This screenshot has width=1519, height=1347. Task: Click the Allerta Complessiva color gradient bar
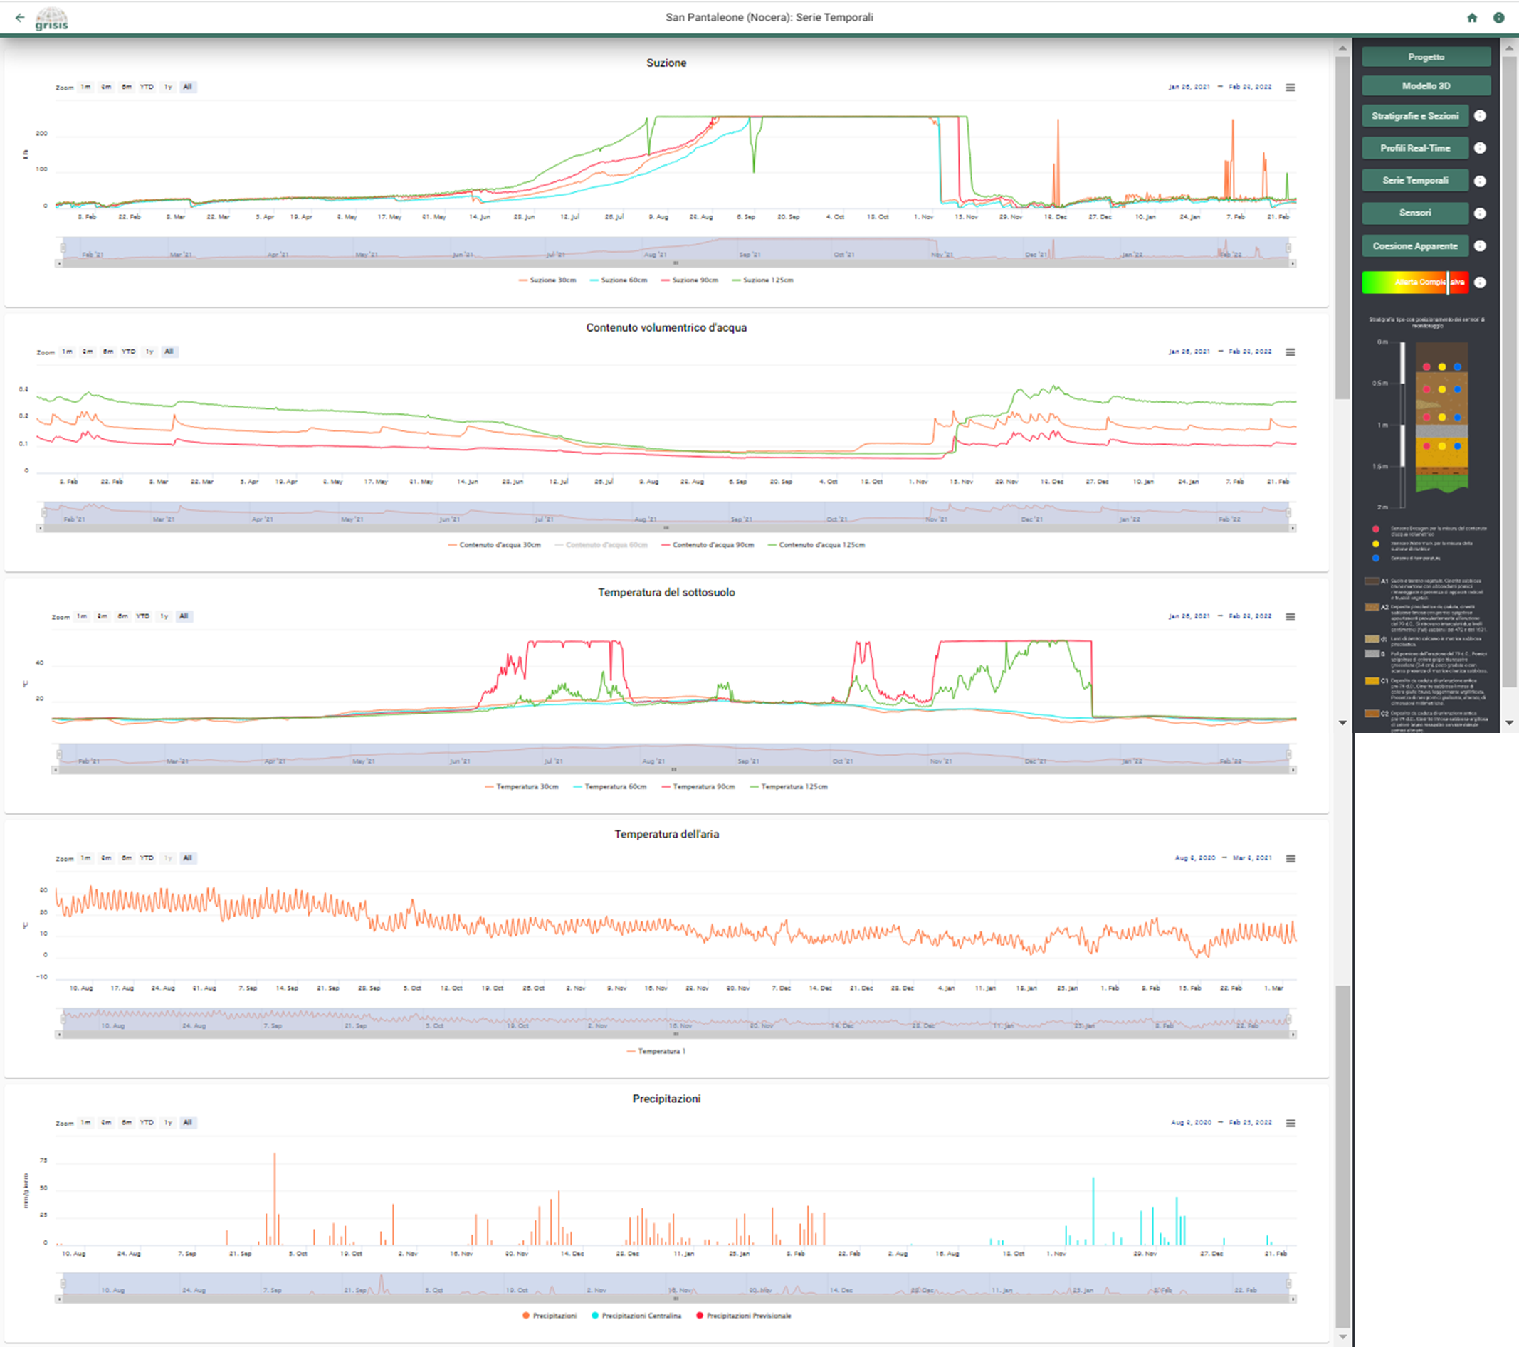1414,282
